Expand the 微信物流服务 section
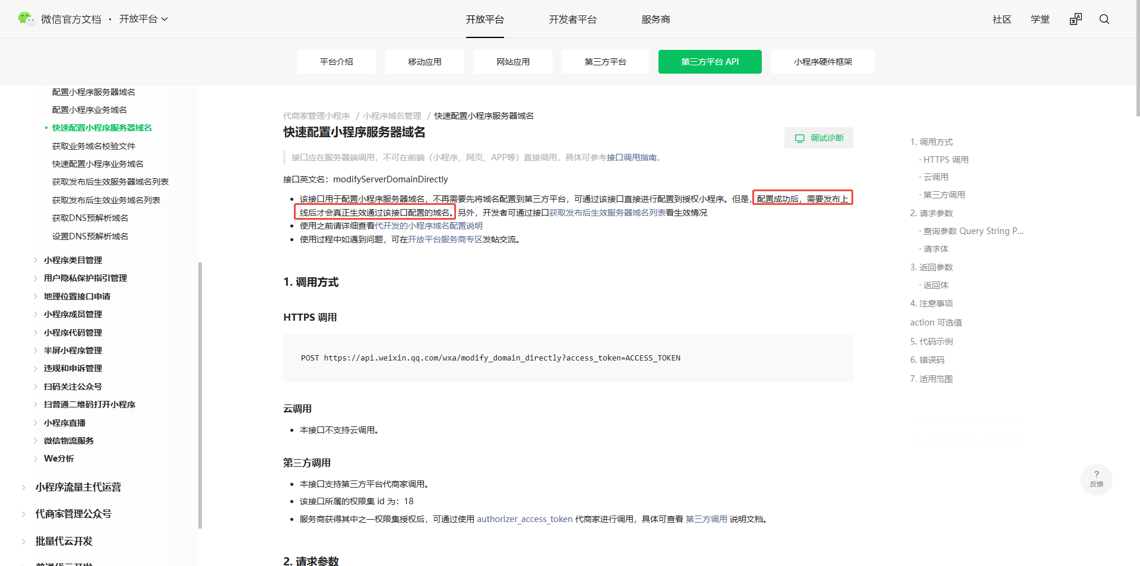The width and height of the screenshot is (1140, 566). pos(69,441)
